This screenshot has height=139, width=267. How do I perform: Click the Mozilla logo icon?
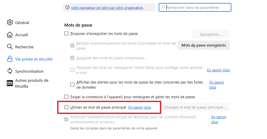click(10, 83)
